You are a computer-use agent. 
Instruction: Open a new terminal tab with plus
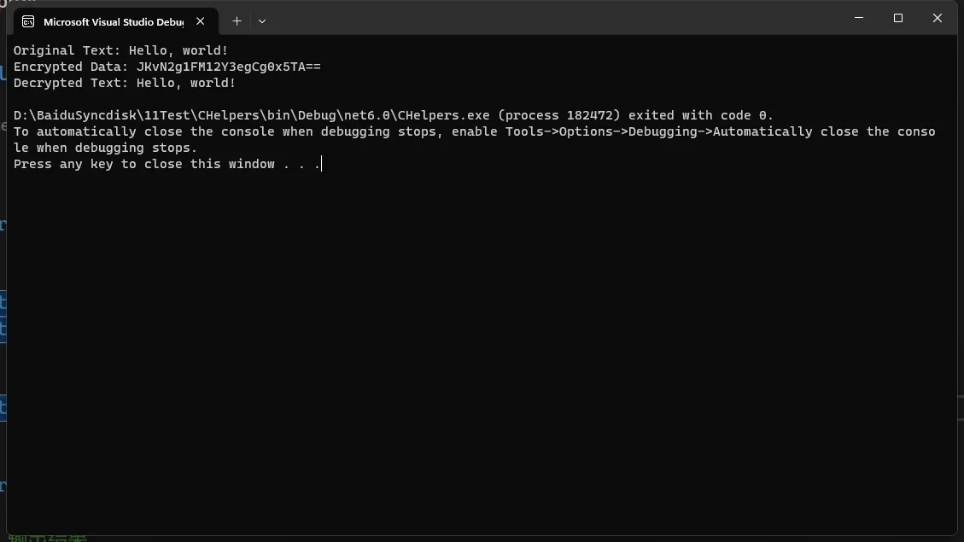(x=237, y=20)
